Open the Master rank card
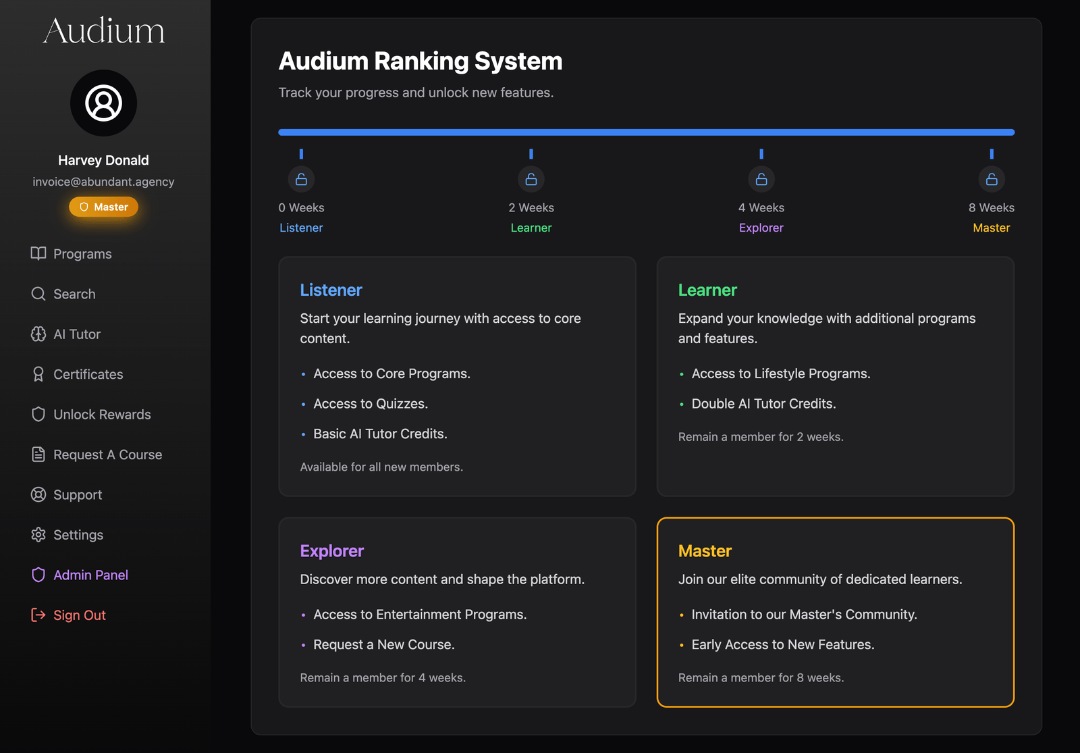The width and height of the screenshot is (1080, 753). (835, 612)
